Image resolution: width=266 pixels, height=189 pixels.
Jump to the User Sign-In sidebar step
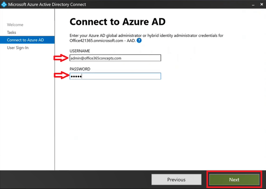click(x=18, y=48)
